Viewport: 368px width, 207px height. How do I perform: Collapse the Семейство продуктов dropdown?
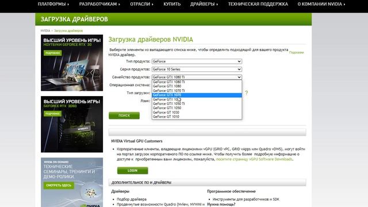[197, 77]
